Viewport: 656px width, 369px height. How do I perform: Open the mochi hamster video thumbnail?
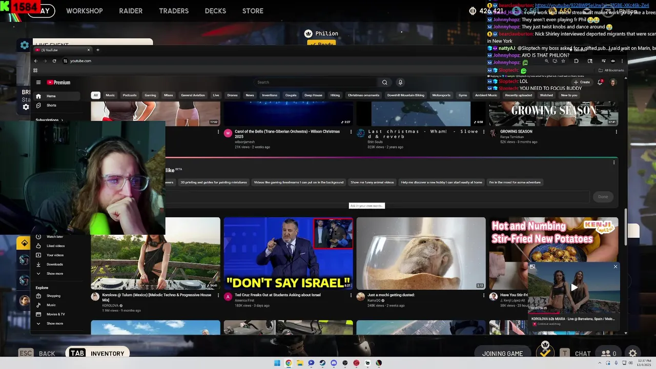421,254
